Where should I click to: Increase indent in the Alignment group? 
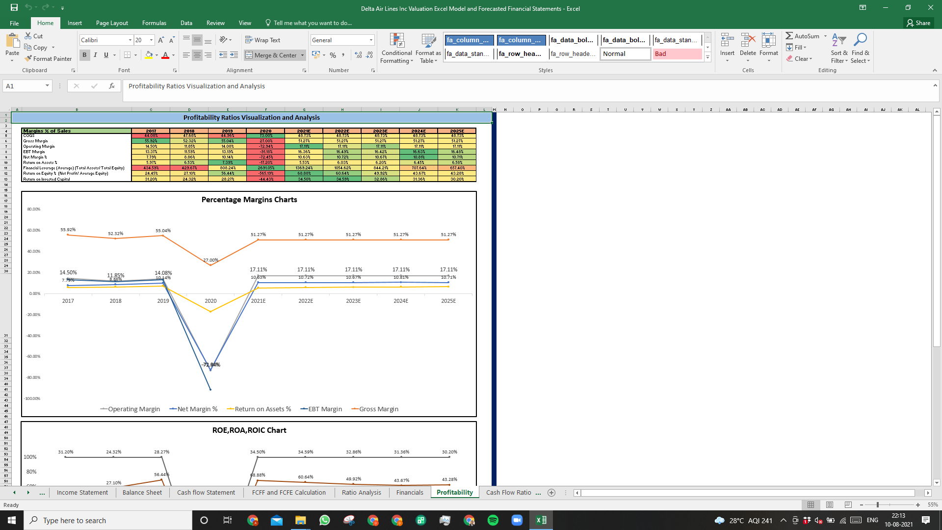click(x=234, y=55)
